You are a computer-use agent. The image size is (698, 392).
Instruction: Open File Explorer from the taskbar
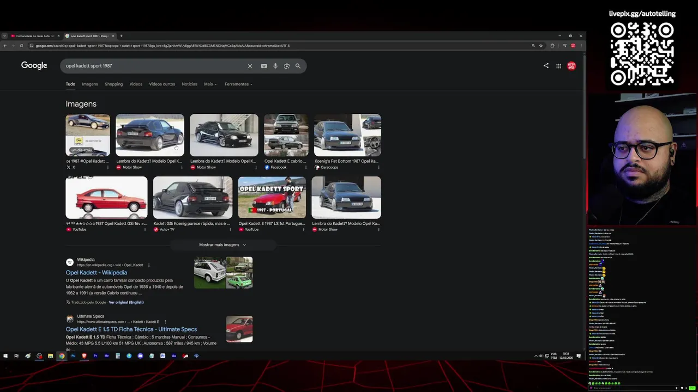[x=50, y=356]
